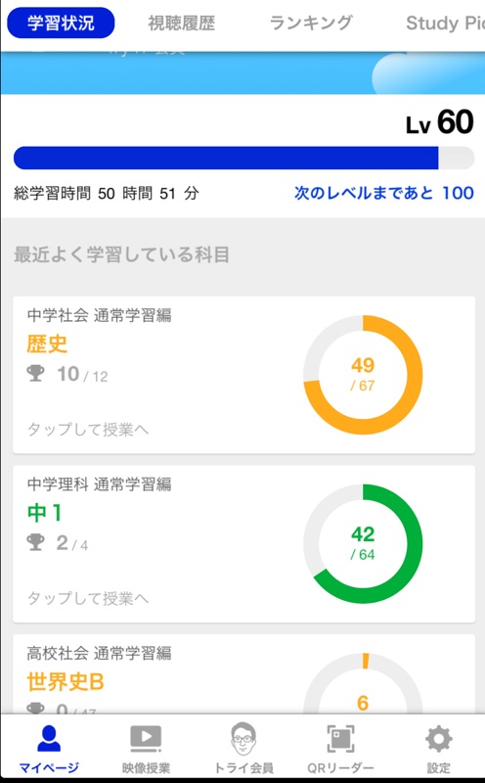This screenshot has width=485, height=783.
Task: Switch to the 学習状況 tab
Action: coord(61,23)
